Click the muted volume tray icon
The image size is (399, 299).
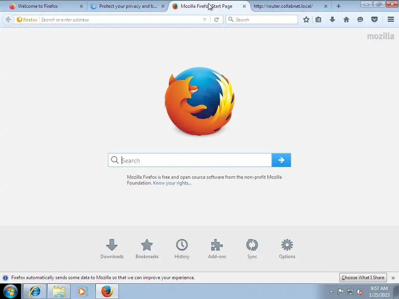pos(360,292)
